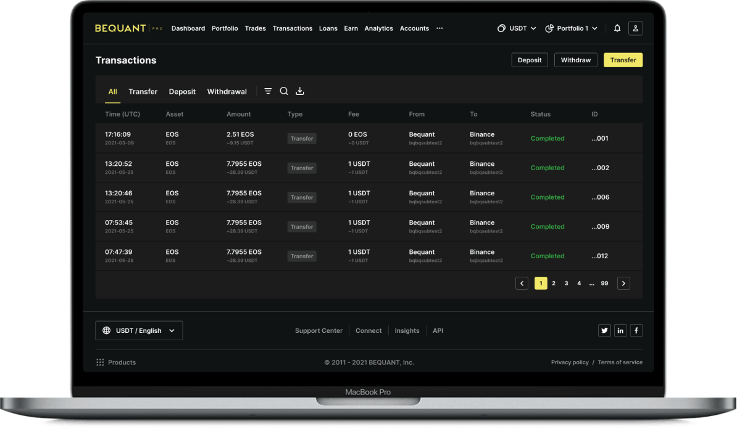Image resolution: width=737 pixels, height=429 pixels.
Task: Click the search magnifier icon
Action: click(284, 91)
